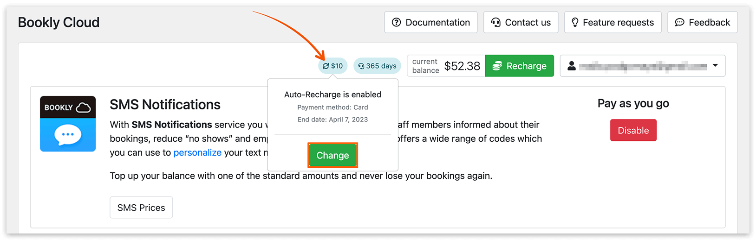This screenshot has width=756, height=240.
Task: Click the Bookly SMS Notifications logo
Action: coord(68,124)
